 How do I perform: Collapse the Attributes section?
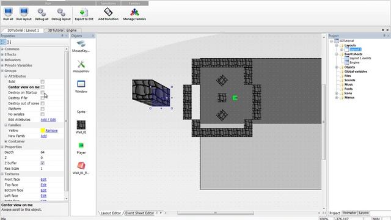(x=6, y=76)
